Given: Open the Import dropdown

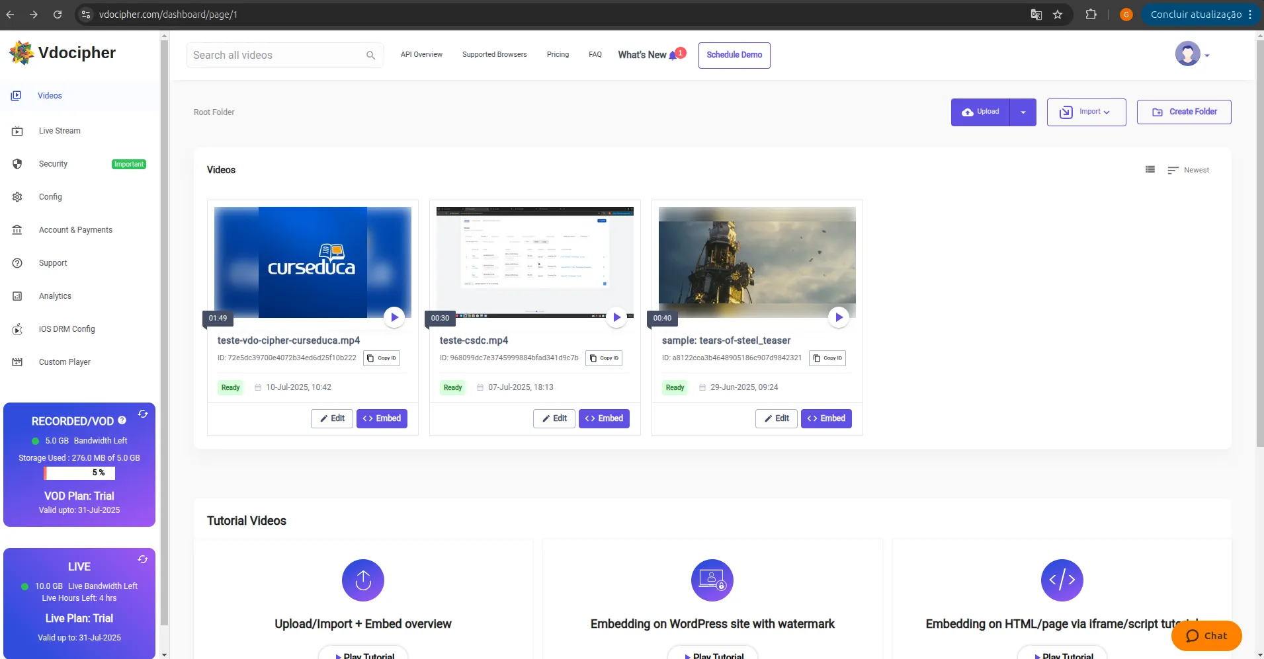Looking at the screenshot, I should (1086, 112).
